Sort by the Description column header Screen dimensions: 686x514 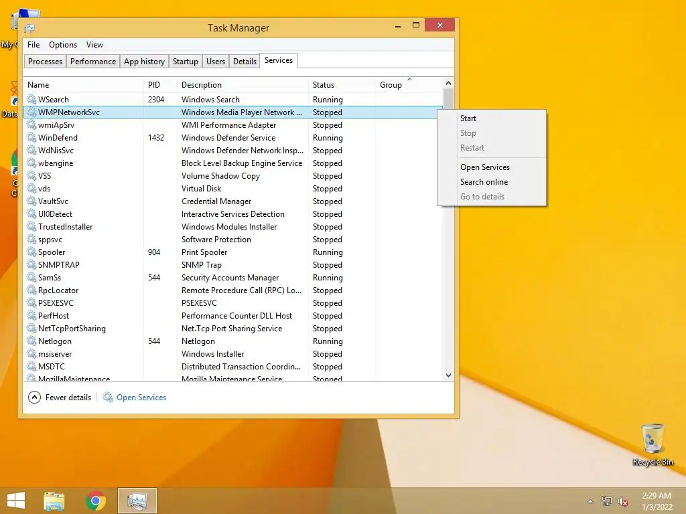click(243, 85)
